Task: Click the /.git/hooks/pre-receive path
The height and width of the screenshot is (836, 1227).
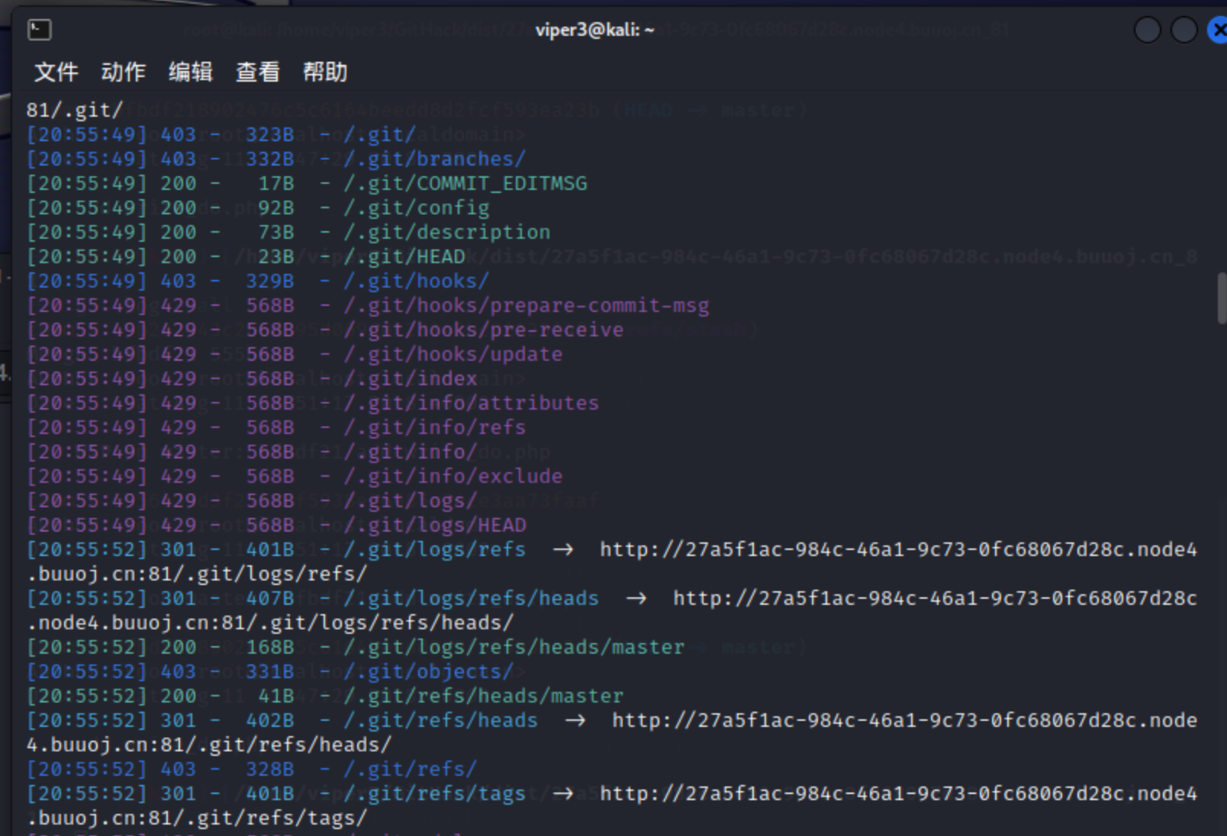Action: coord(484,330)
